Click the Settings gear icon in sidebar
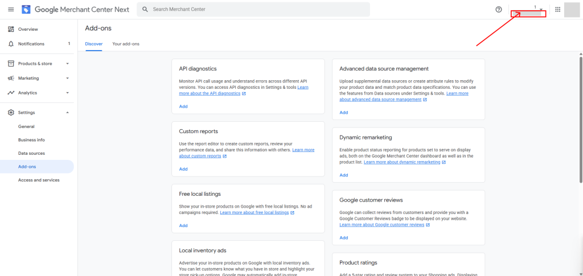The width and height of the screenshot is (583, 276). [11, 113]
